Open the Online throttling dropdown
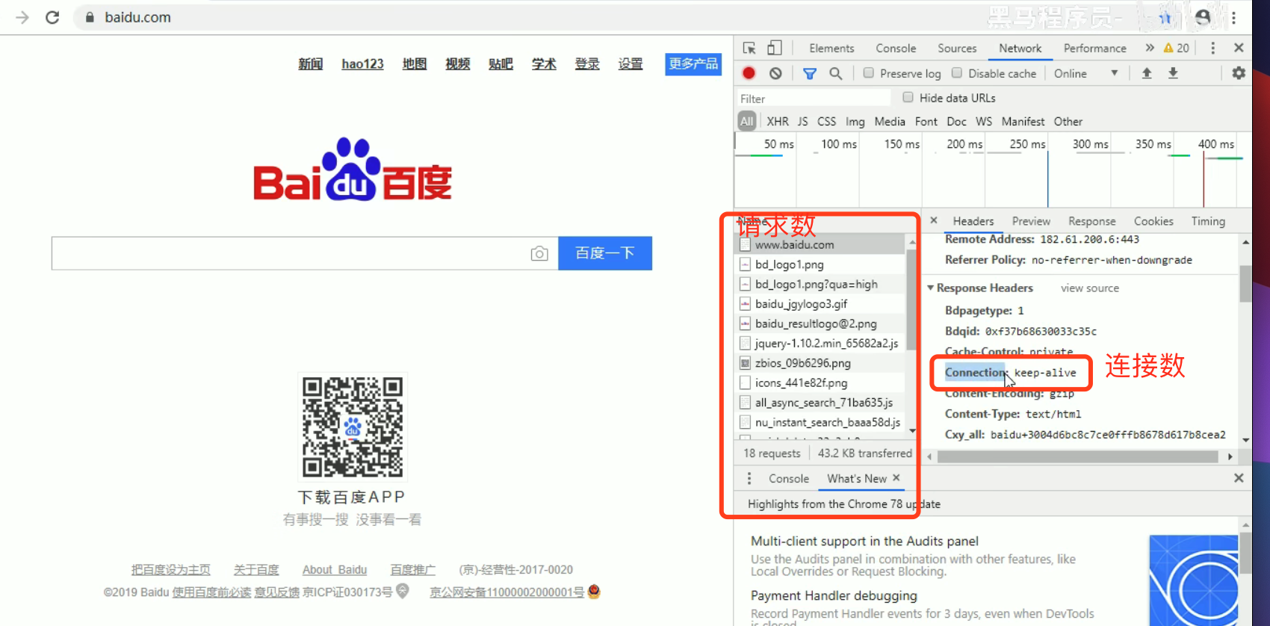The height and width of the screenshot is (626, 1270). pos(1086,73)
